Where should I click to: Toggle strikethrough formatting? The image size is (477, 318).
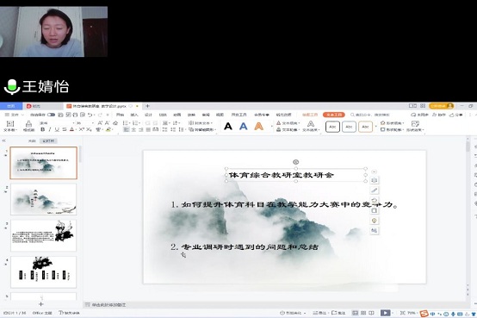click(65, 130)
